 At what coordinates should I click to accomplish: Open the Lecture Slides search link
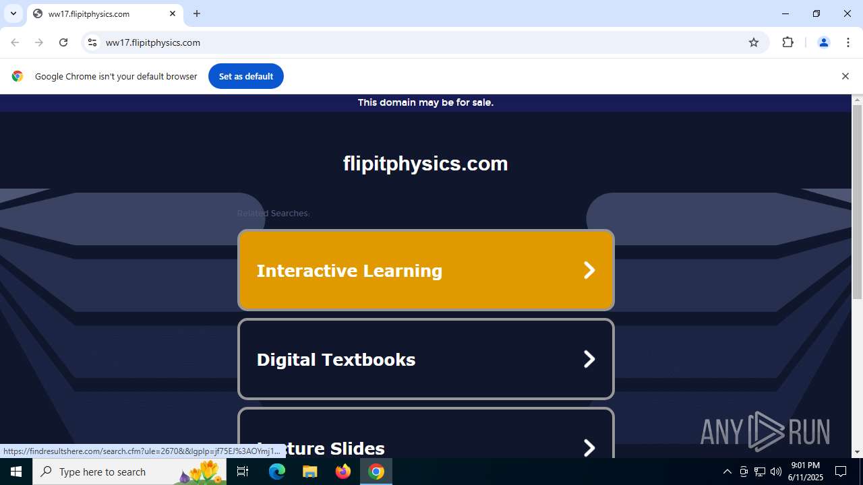(x=426, y=432)
